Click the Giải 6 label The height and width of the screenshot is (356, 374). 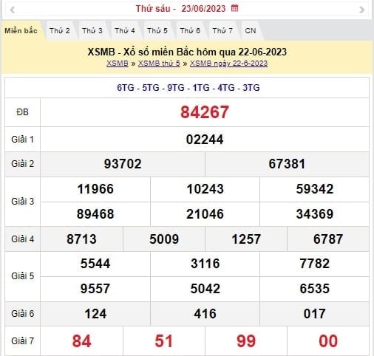tap(22, 314)
